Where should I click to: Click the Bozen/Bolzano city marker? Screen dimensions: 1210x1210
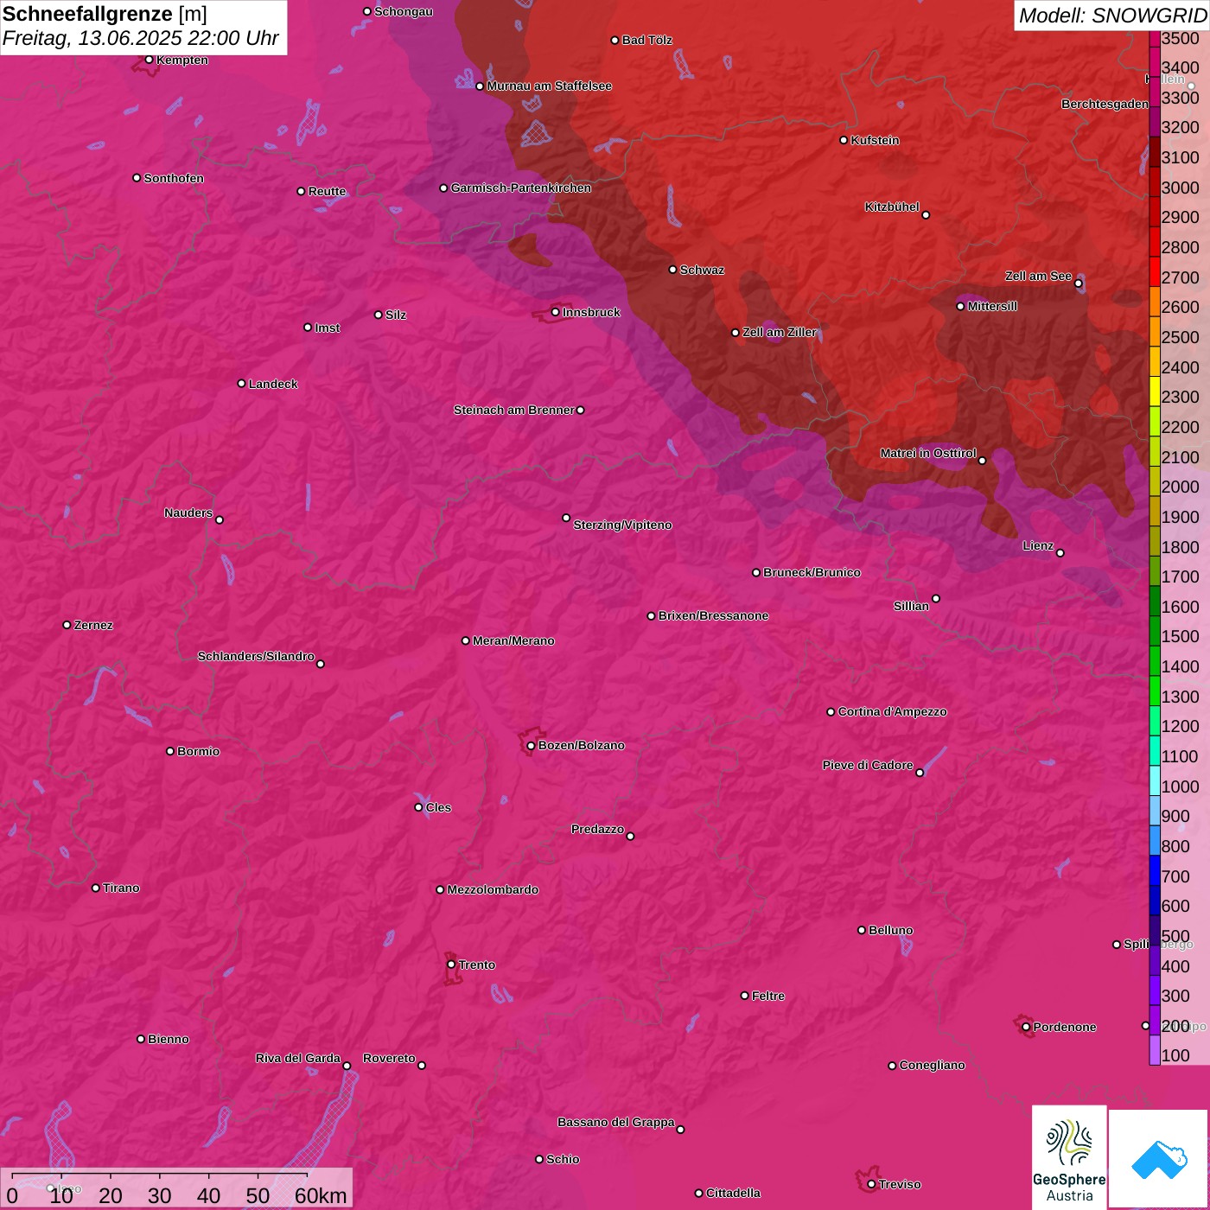point(531,745)
